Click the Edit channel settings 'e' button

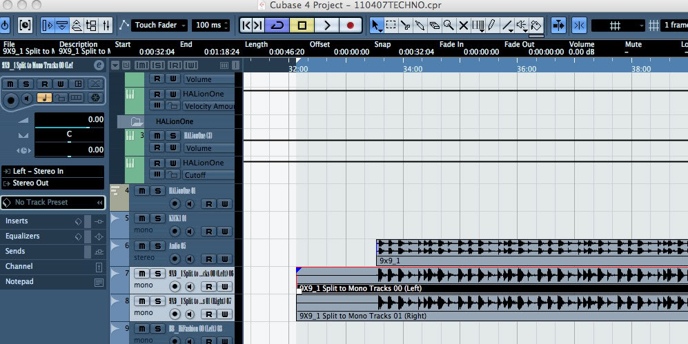(x=99, y=65)
